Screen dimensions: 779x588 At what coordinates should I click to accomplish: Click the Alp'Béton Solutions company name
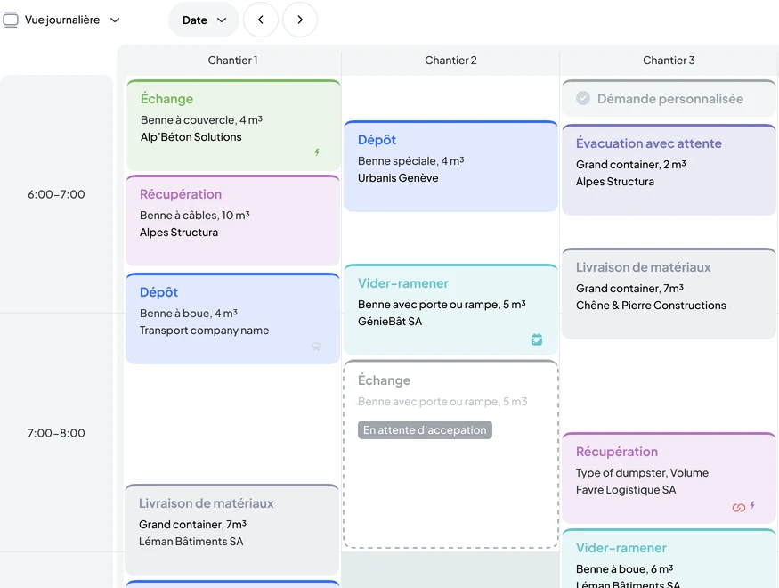pos(191,137)
